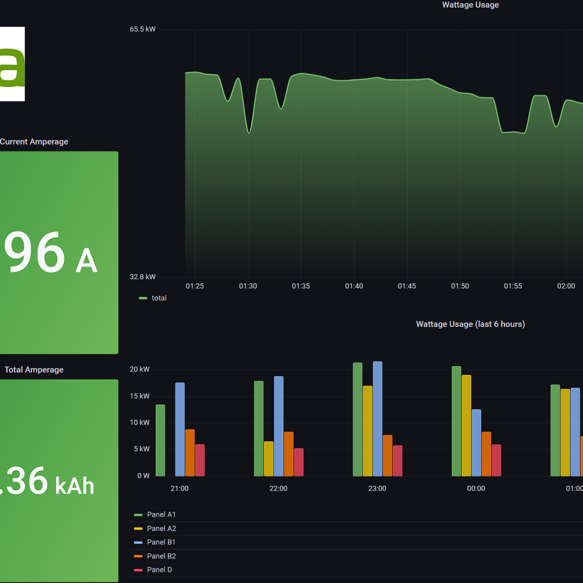Click the yellow Panel A2 bar at 00:00

[x=466, y=426]
